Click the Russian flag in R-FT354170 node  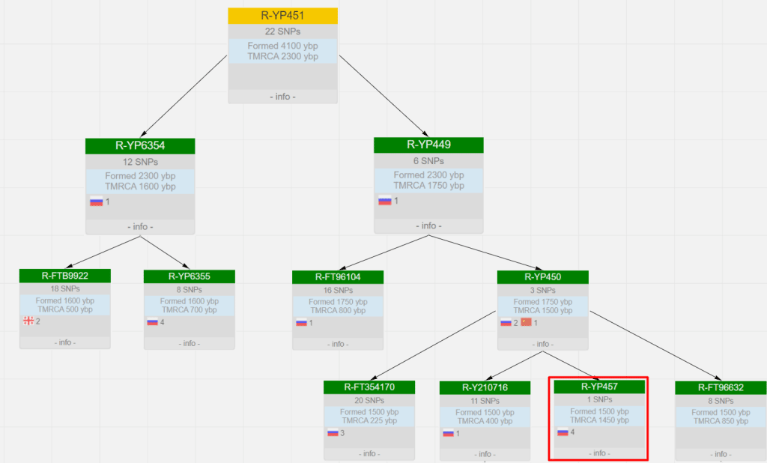tap(333, 432)
